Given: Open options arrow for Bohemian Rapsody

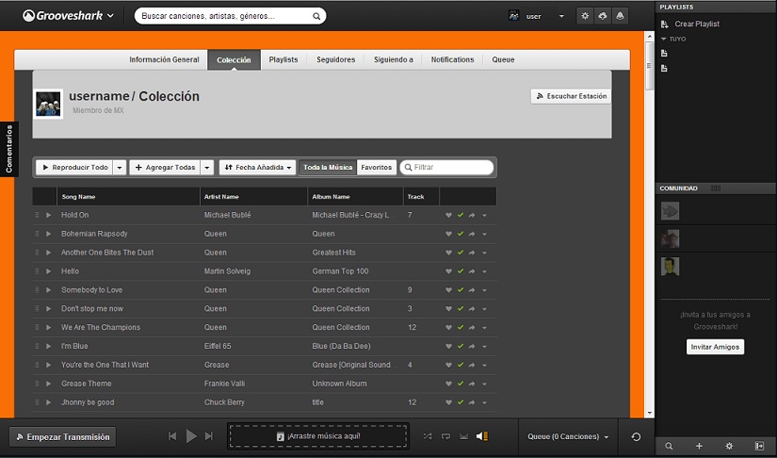Looking at the screenshot, I should pyautogui.click(x=484, y=235).
